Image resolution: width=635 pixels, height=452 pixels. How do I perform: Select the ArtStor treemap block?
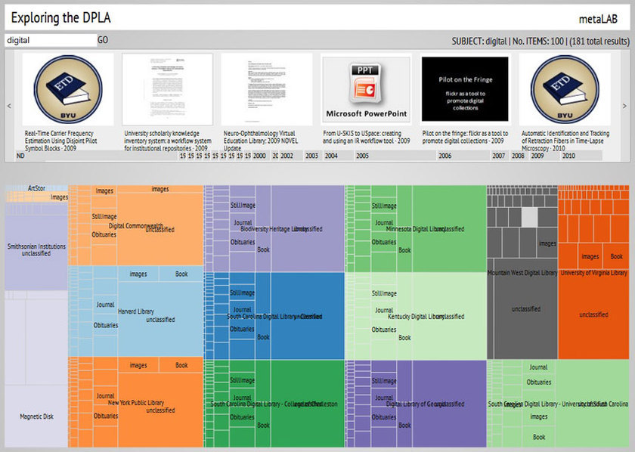[36, 188]
